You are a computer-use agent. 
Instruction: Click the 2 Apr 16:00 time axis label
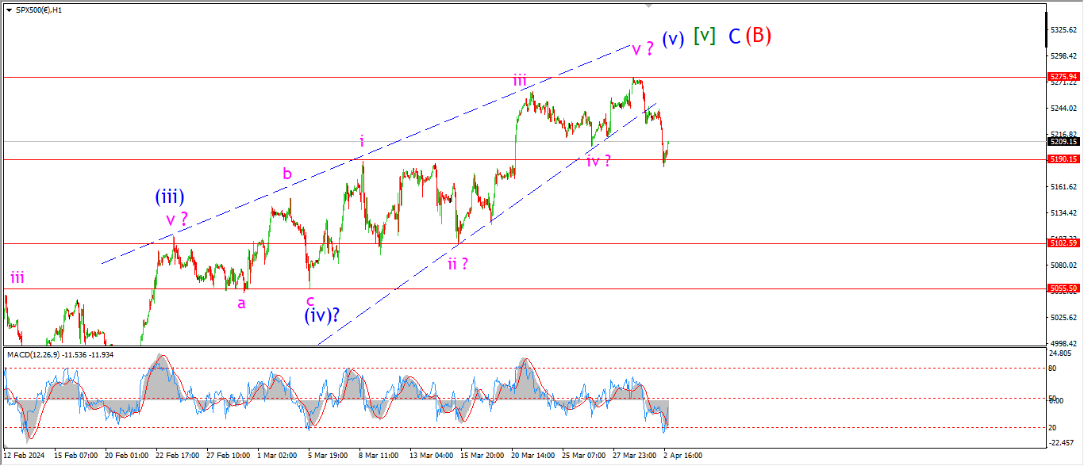coord(681,456)
